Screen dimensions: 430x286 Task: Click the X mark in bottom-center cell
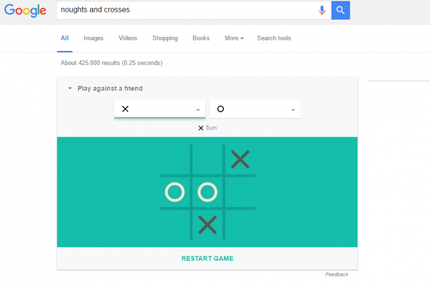pyautogui.click(x=207, y=225)
